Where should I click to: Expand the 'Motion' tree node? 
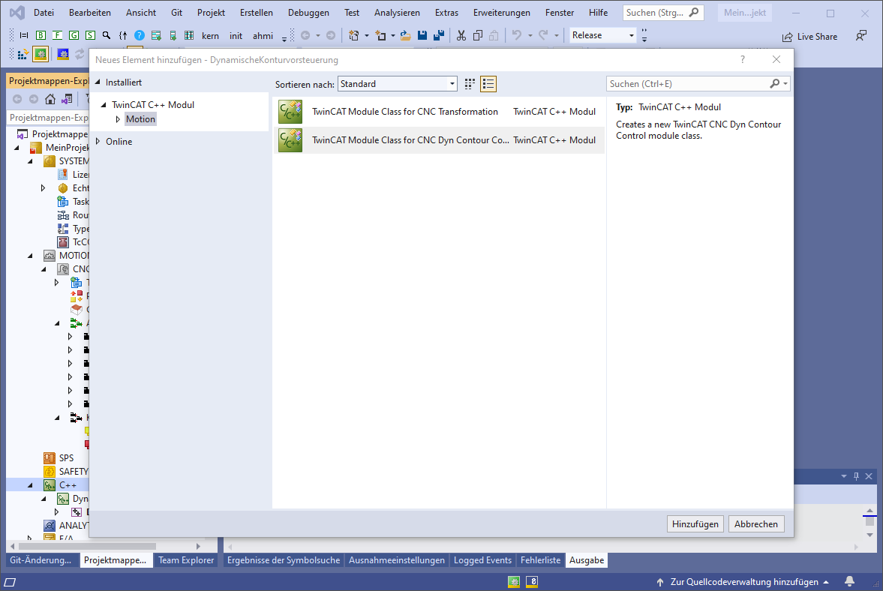[x=118, y=119]
